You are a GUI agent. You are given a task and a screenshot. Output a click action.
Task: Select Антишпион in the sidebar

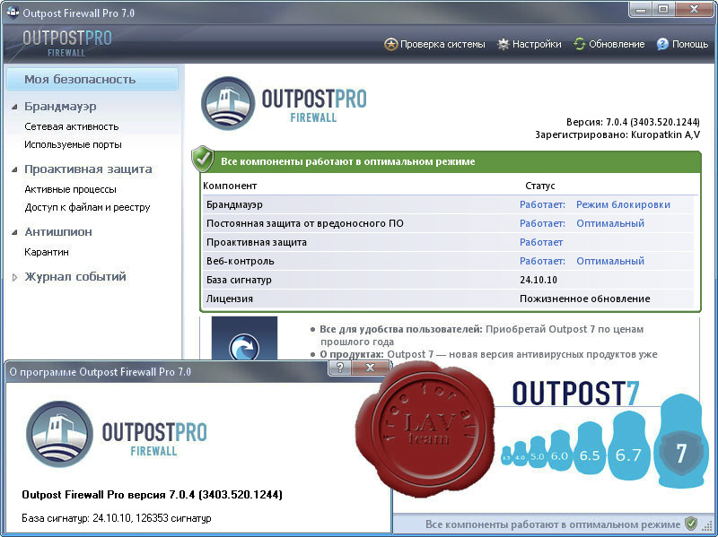tap(58, 232)
